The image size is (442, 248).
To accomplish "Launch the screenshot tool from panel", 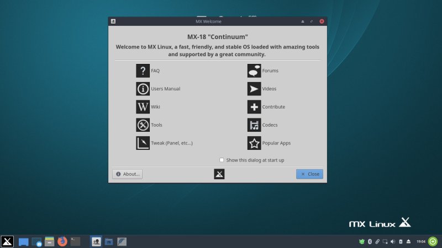I will point(36,242).
